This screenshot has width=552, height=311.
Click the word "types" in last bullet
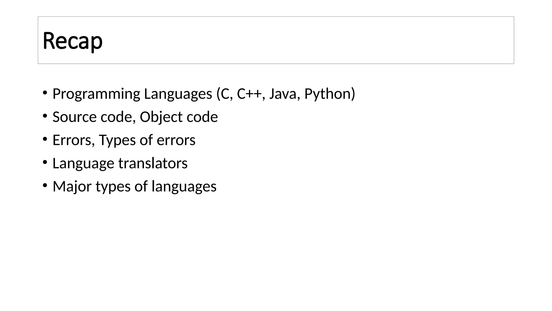113,187
